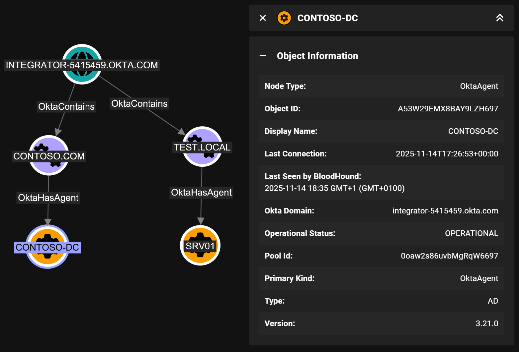The image size is (519, 352).
Task: Click the OktaContains edge label toward TEST.LOCAL
Action: click(139, 104)
